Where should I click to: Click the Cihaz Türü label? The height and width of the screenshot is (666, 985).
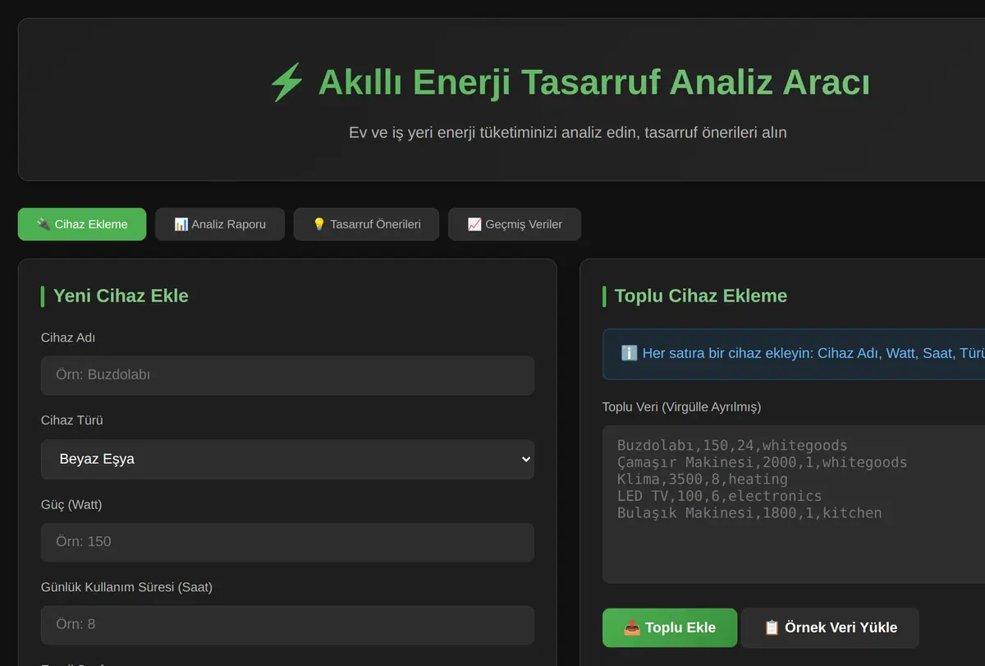click(x=72, y=420)
